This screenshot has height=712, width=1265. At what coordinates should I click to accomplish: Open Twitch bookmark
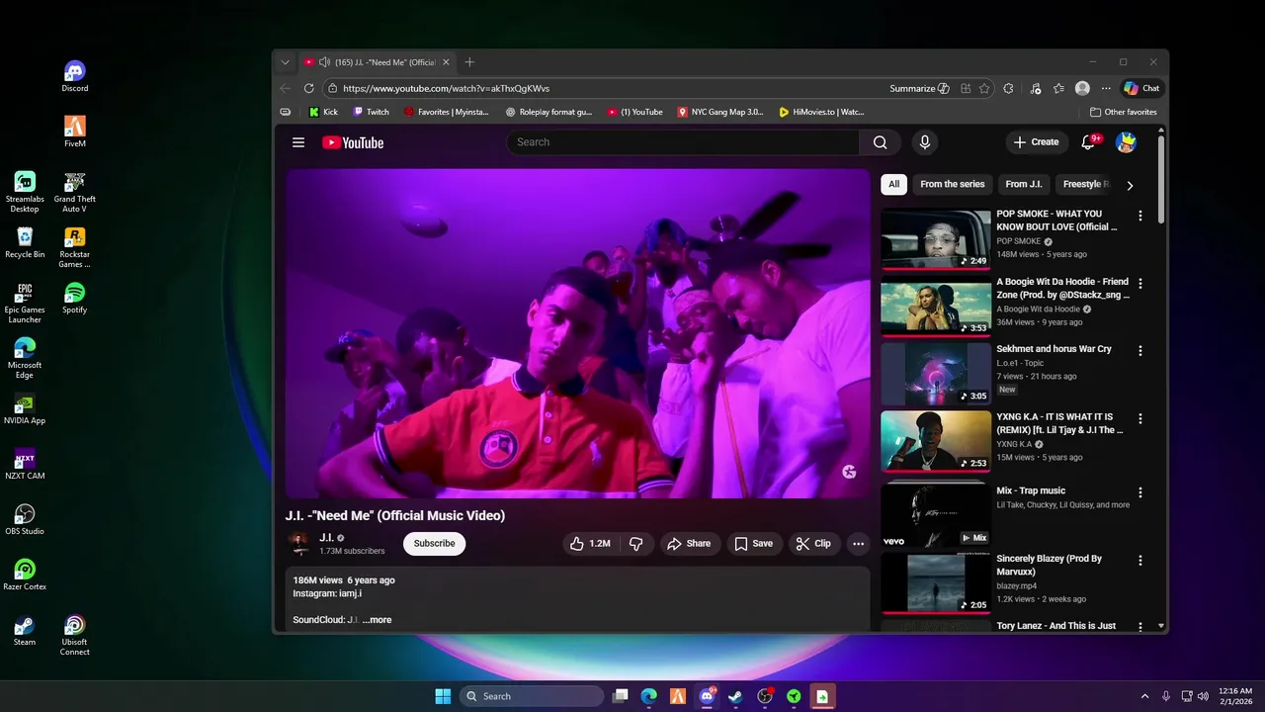[x=371, y=112]
